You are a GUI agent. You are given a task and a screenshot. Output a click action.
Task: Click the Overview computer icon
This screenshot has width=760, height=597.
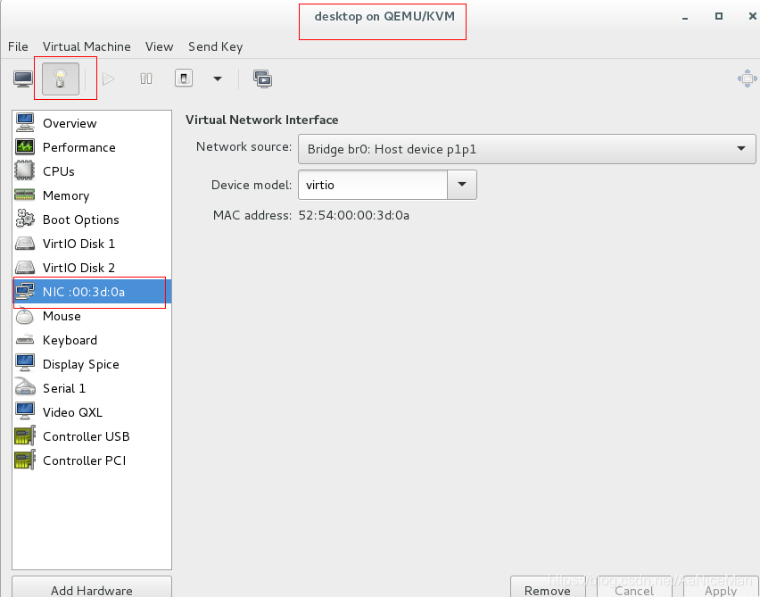pos(25,122)
